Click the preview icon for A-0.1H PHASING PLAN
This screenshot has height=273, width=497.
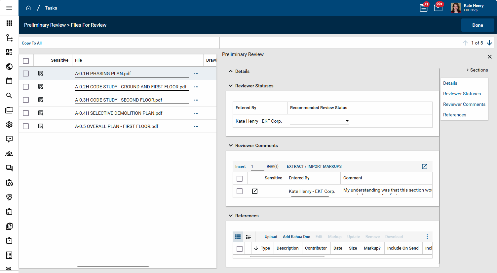[41, 74]
